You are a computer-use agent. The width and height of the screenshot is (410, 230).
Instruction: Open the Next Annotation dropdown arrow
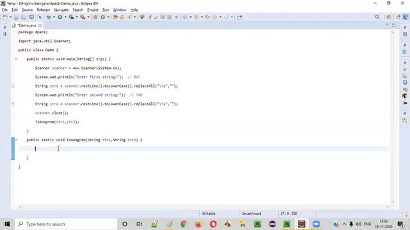click(x=191, y=17)
